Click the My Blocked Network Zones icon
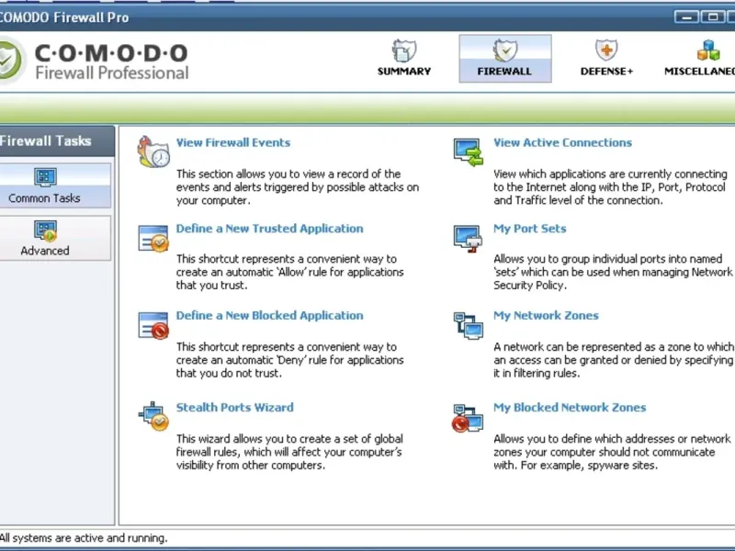This screenshot has width=735, height=551. click(467, 417)
